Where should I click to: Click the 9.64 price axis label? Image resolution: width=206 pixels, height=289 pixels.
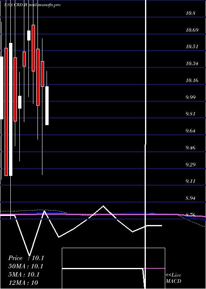[190, 131]
